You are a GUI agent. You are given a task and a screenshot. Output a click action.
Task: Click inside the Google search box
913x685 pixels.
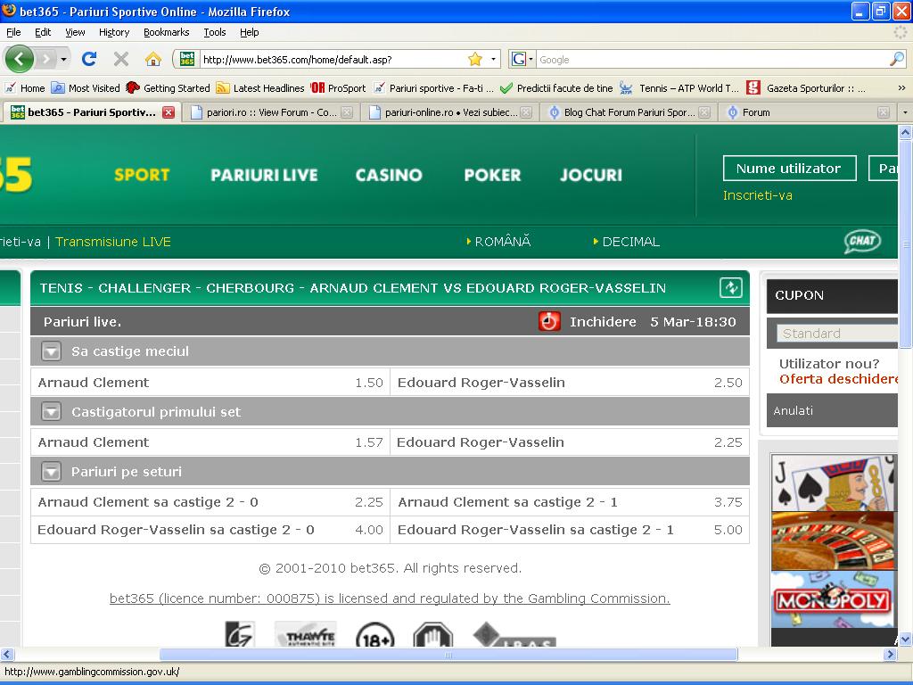(712, 60)
